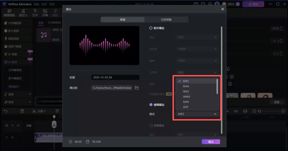Viewport: 288px width, 151px height.
Task: Click the 分割 scissors tool in timeline toolbar
Action: click(x=39, y=111)
